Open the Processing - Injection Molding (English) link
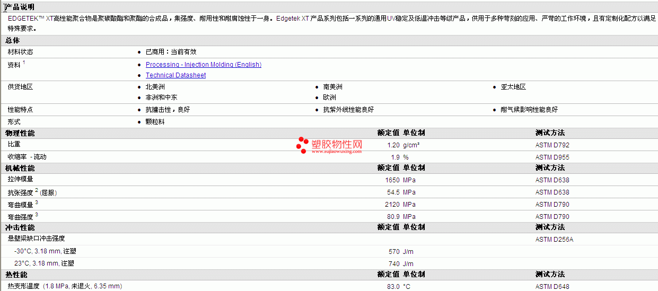This screenshot has height=291, width=658. pos(204,65)
